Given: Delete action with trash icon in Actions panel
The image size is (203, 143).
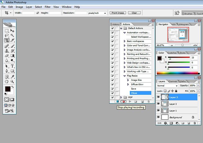Looking at the screenshot, I should point(149,102).
